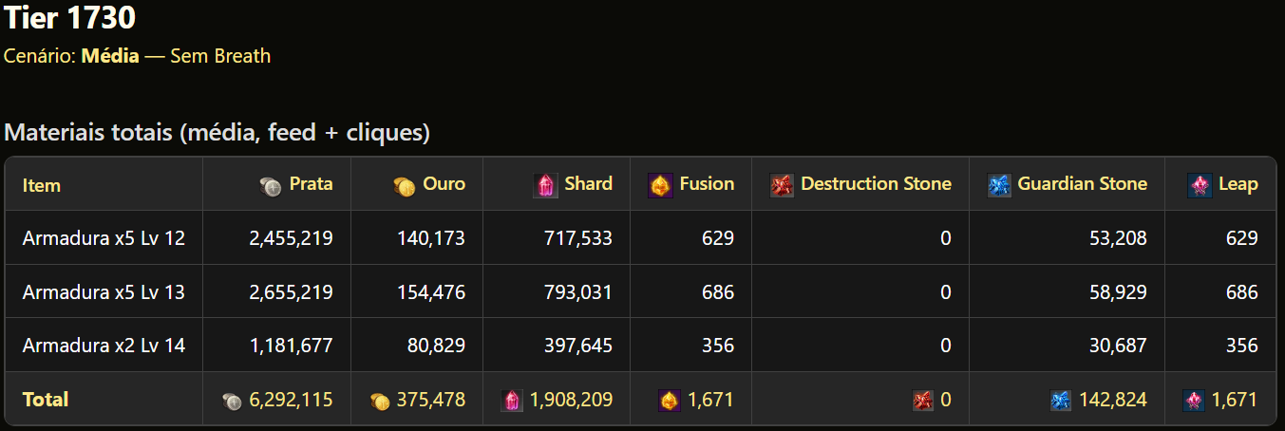Select the Armadura x5 Lv 13 row label
Screen dimensions: 1285x431
pyautogui.click(x=104, y=292)
